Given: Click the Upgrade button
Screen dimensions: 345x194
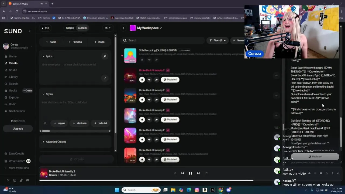Looking at the screenshot, I should pyautogui.click(x=18, y=129).
